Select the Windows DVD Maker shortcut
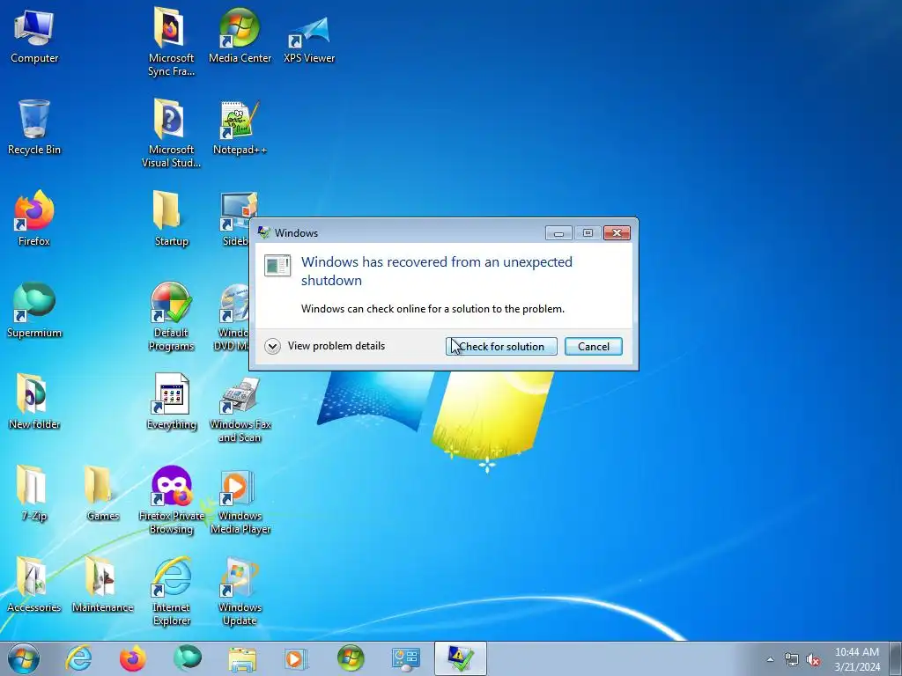The height and width of the screenshot is (676, 902). click(232, 316)
